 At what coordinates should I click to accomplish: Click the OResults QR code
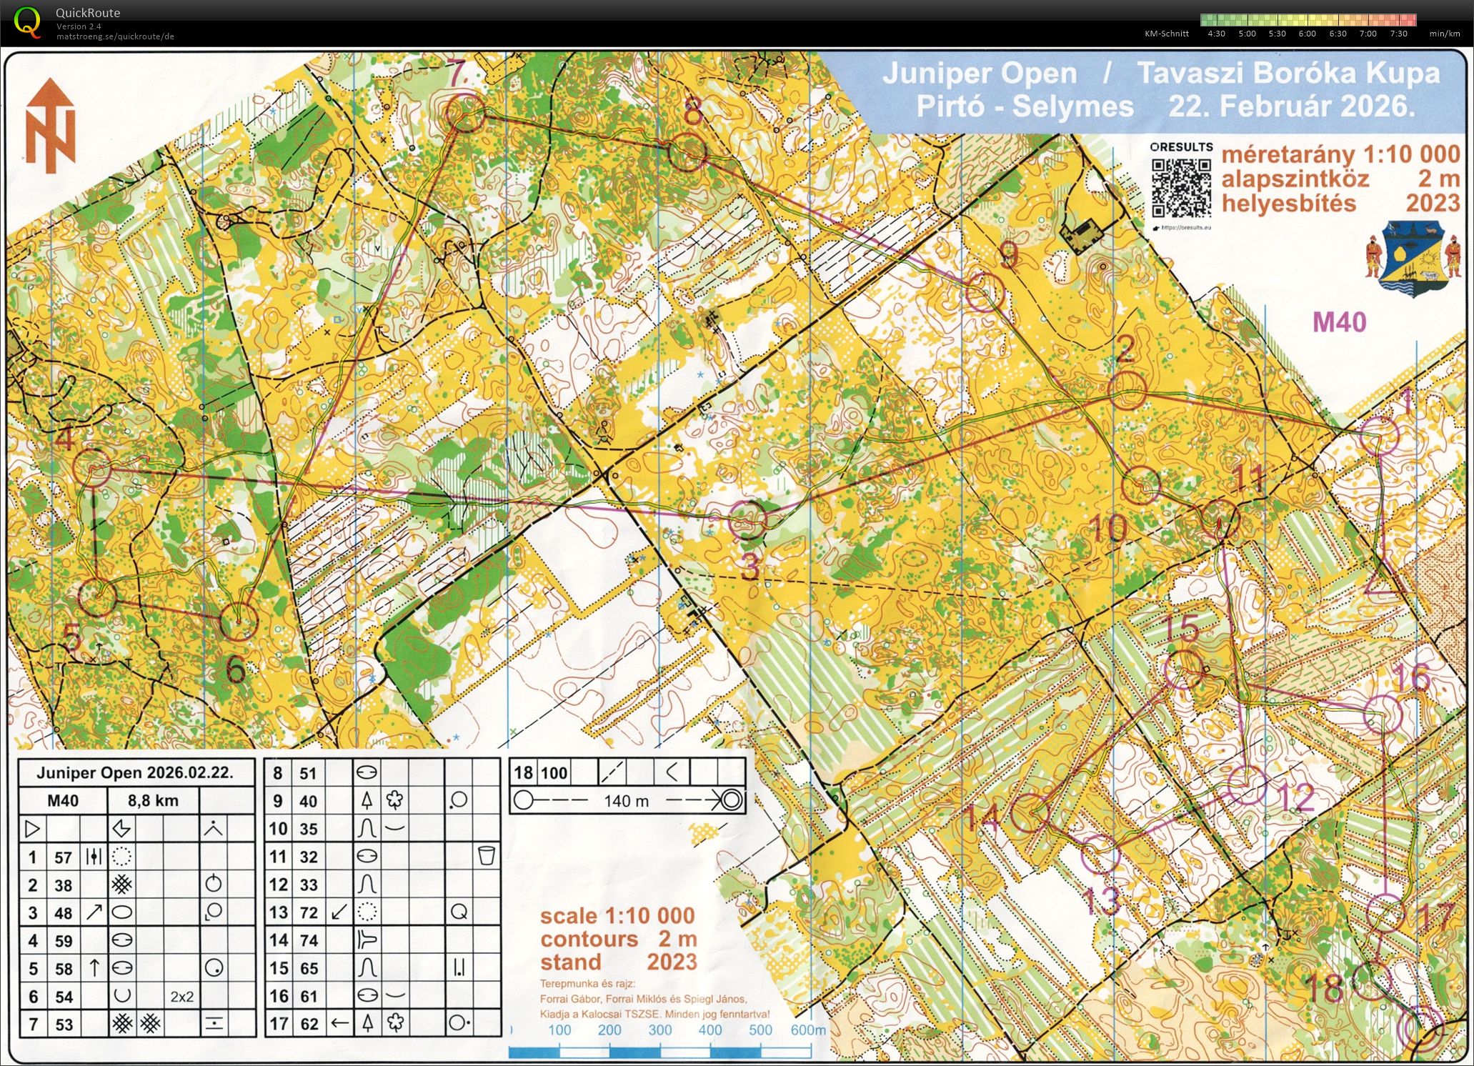coord(1181,187)
